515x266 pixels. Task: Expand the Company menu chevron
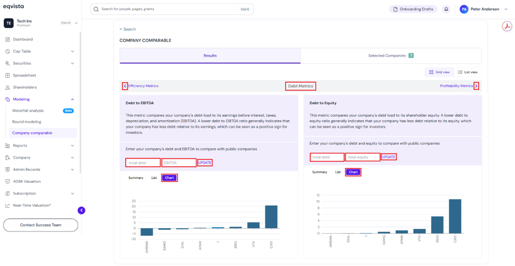[x=72, y=157]
